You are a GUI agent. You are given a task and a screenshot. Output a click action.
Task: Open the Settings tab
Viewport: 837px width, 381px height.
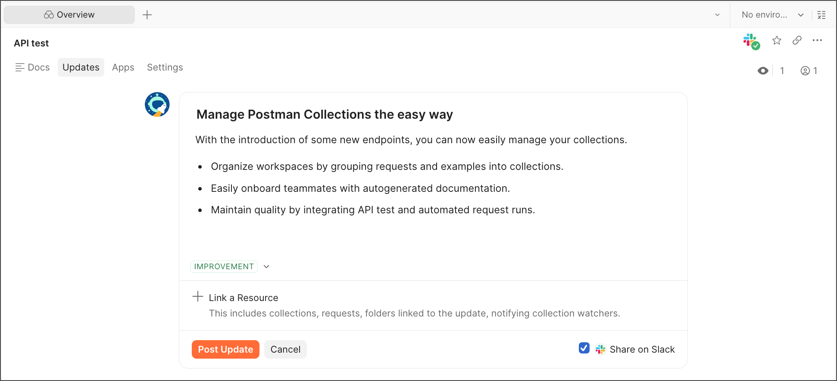point(165,68)
